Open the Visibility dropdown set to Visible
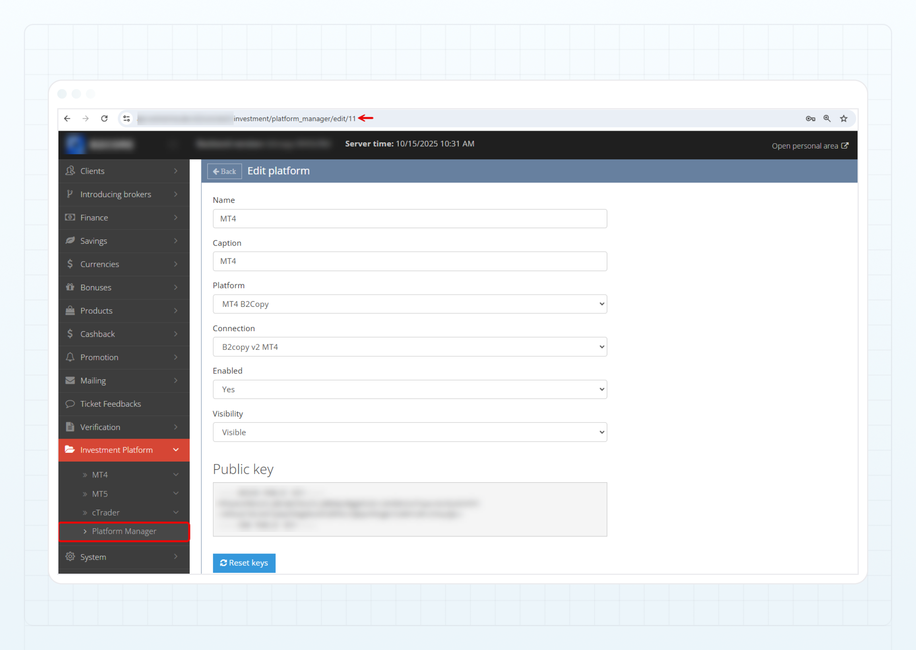This screenshot has height=650, width=916. tap(409, 432)
